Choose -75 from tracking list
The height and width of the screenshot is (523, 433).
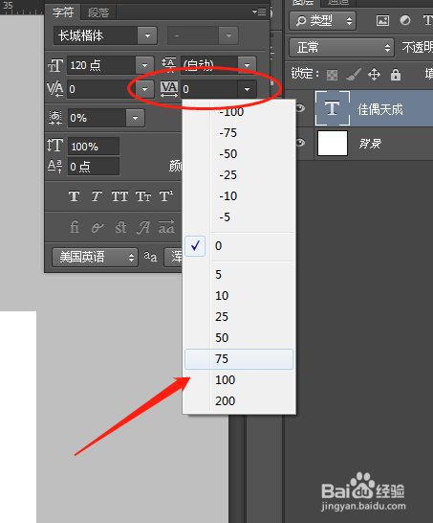(x=239, y=133)
